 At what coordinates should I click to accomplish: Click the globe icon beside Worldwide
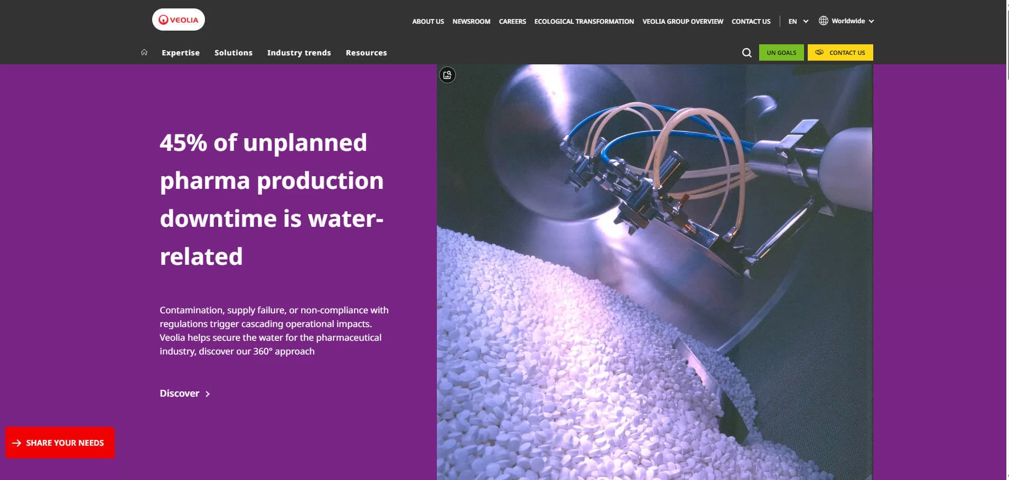point(823,21)
